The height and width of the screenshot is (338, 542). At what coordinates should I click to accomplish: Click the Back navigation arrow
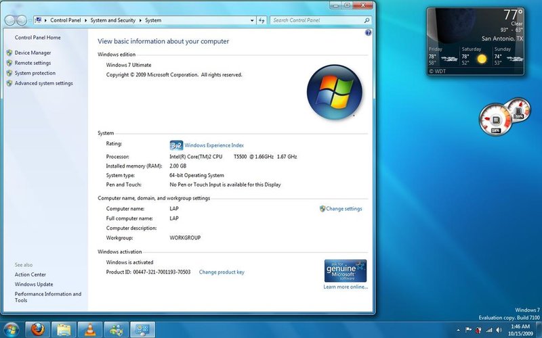9,20
